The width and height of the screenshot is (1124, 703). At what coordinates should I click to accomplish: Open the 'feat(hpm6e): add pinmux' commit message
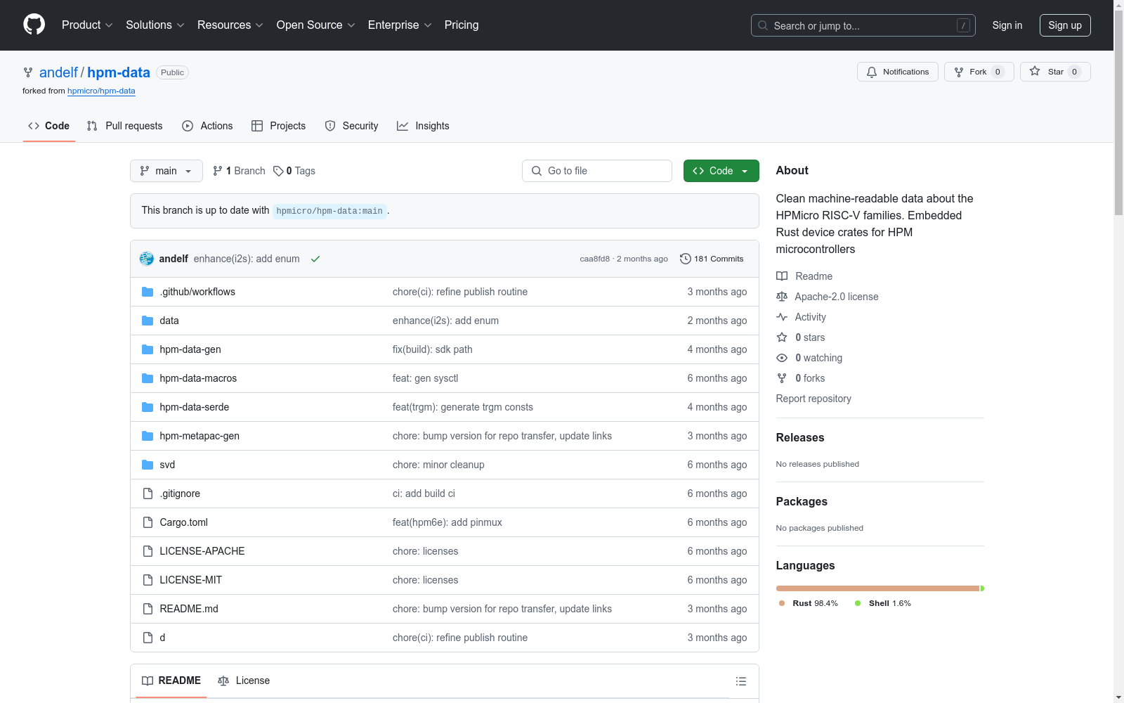[x=447, y=522]
